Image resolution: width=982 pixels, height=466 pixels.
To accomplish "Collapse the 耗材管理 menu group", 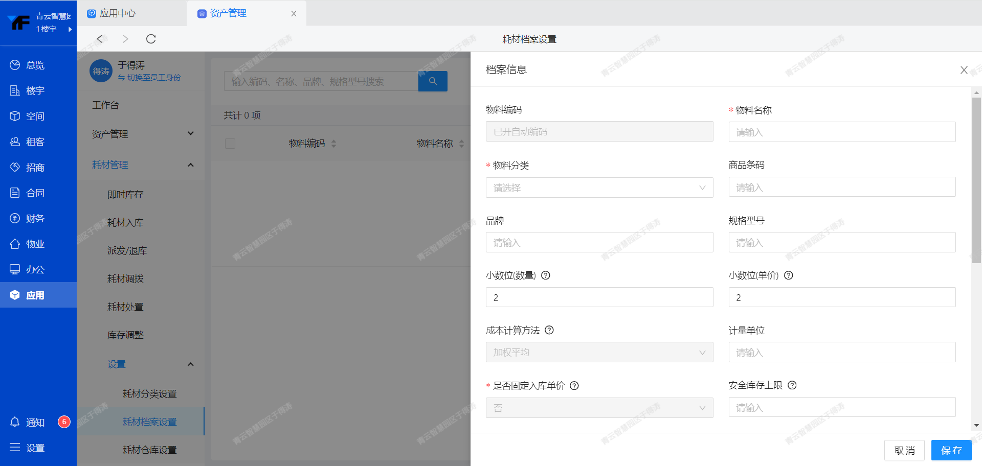I will [190, 165].
